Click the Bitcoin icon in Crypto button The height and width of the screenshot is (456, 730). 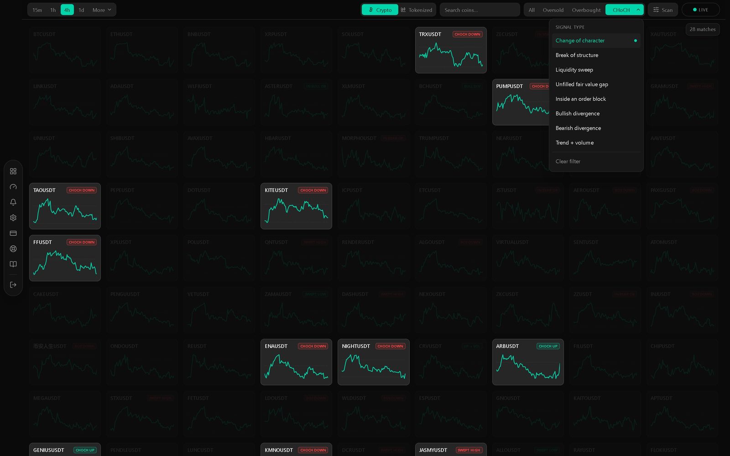(x=370, y=10)
